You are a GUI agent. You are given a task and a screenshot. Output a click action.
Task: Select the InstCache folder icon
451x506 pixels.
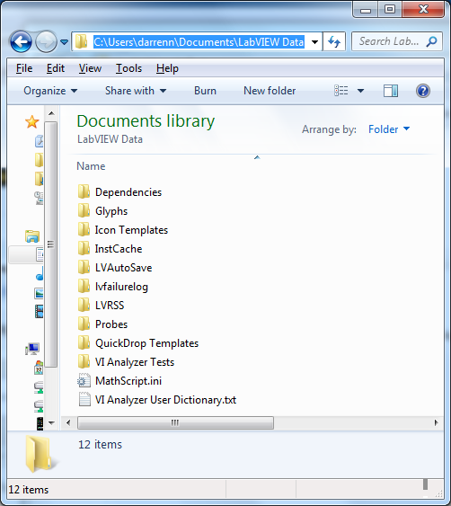click(84, 248)
